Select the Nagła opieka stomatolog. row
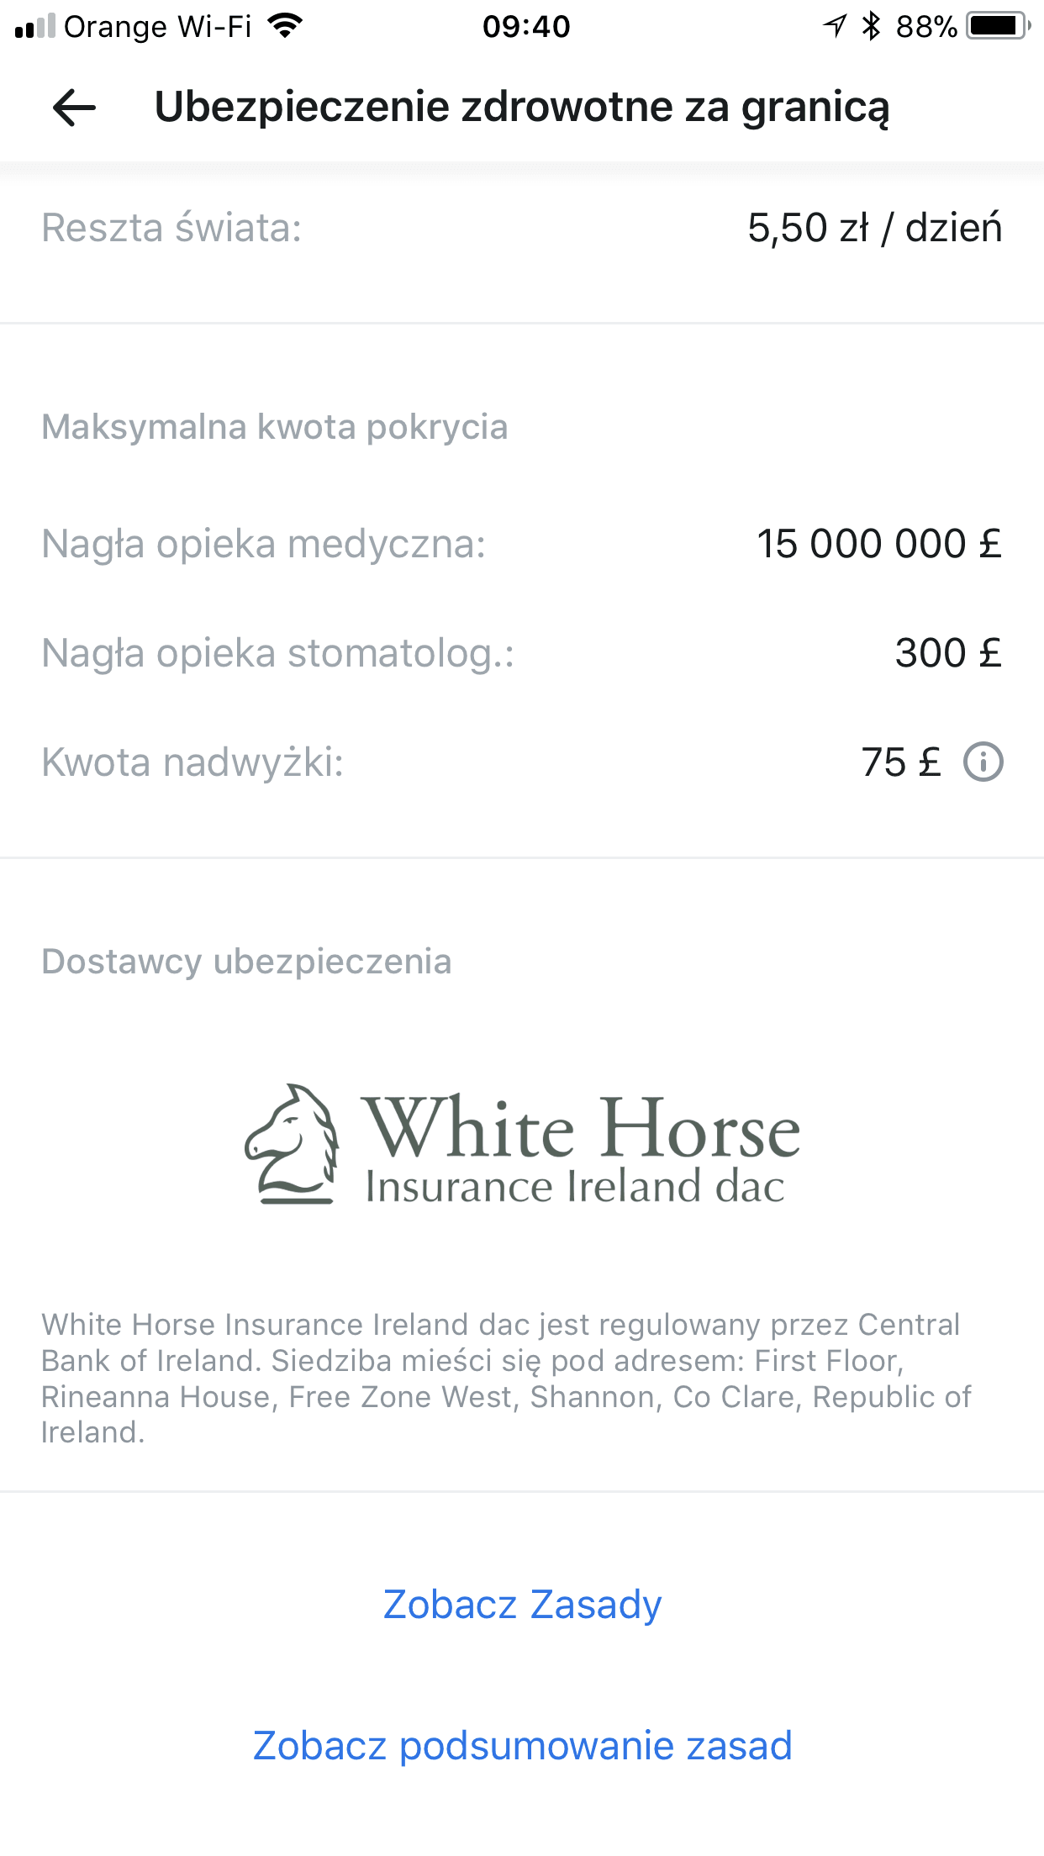Screen dimensions: 1044x1856 [522, 653]
